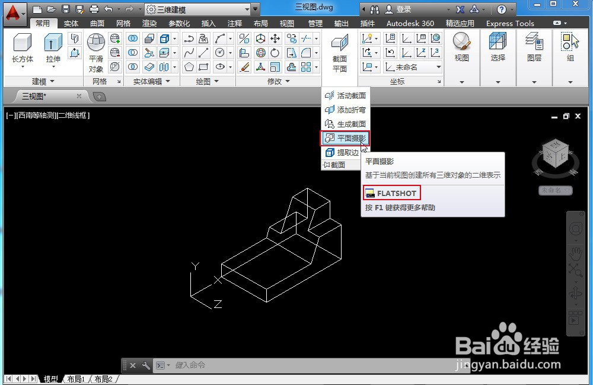Click the 西南等轴测 view control label
Screen dimensions: 593x385
(x=37, y=115)
